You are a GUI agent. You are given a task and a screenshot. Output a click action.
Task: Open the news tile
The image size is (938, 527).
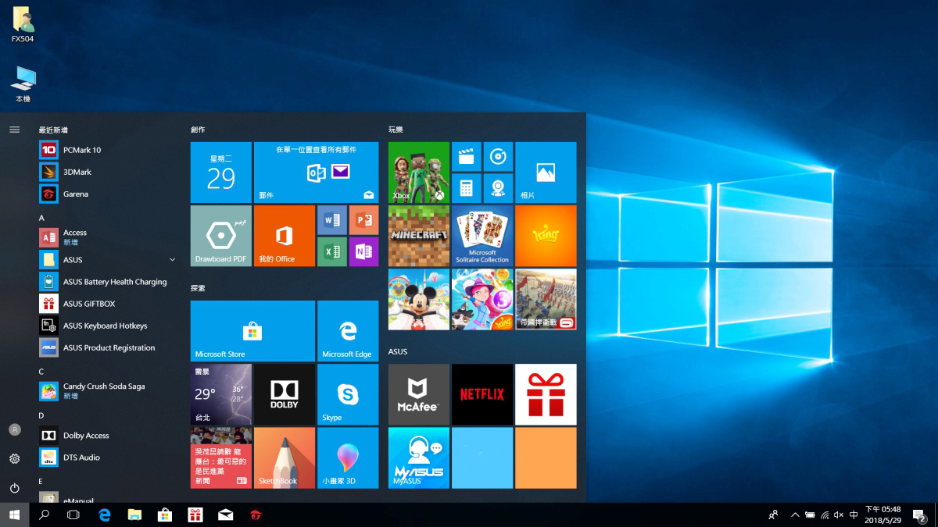click(221, 458)
